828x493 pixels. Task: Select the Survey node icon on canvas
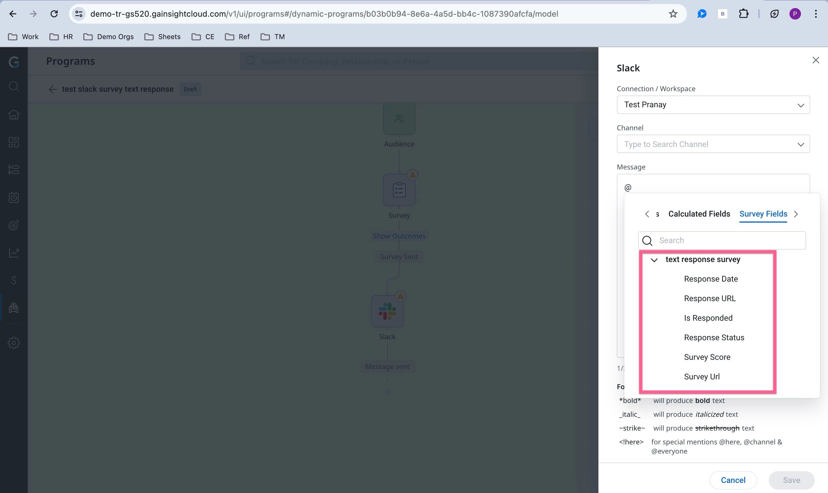coord(399,190)
